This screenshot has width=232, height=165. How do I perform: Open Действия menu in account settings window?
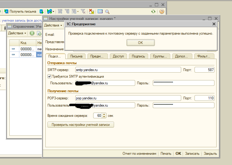pos(53,25)
